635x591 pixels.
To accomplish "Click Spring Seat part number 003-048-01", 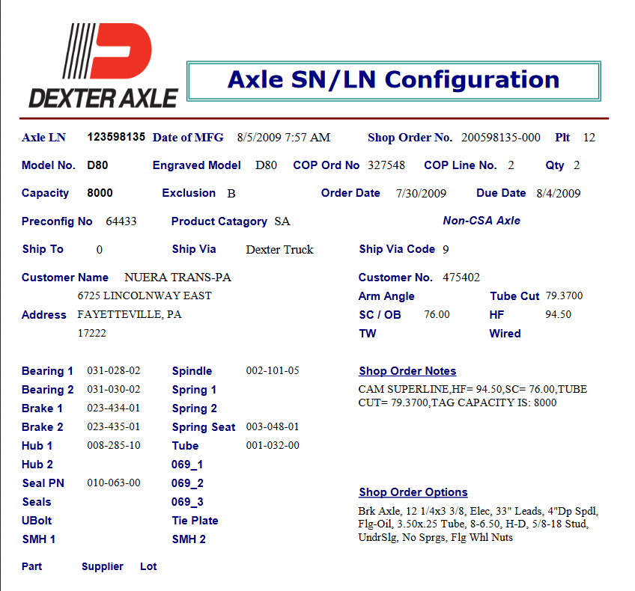I will [273, 426].
